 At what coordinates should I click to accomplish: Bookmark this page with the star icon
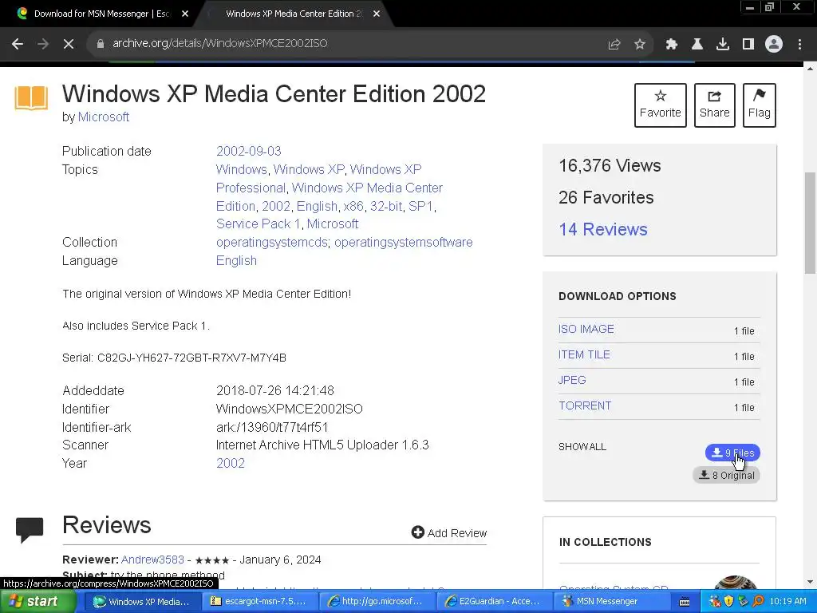click(640, 45)
